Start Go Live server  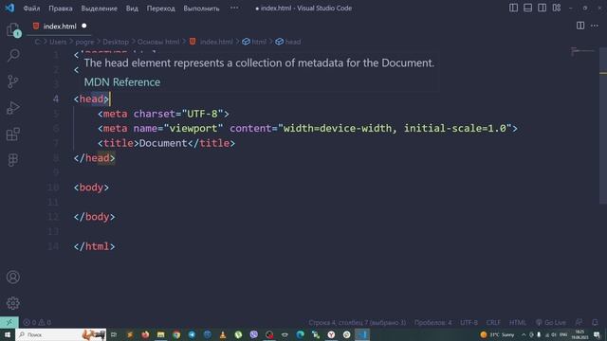click(550, 322)
